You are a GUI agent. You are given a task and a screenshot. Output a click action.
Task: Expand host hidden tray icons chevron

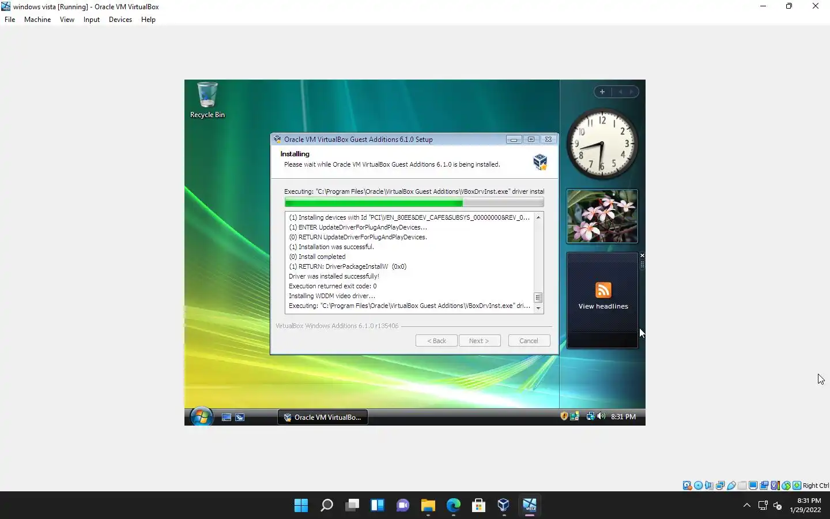pyautogui.click(x=747, y=506)
